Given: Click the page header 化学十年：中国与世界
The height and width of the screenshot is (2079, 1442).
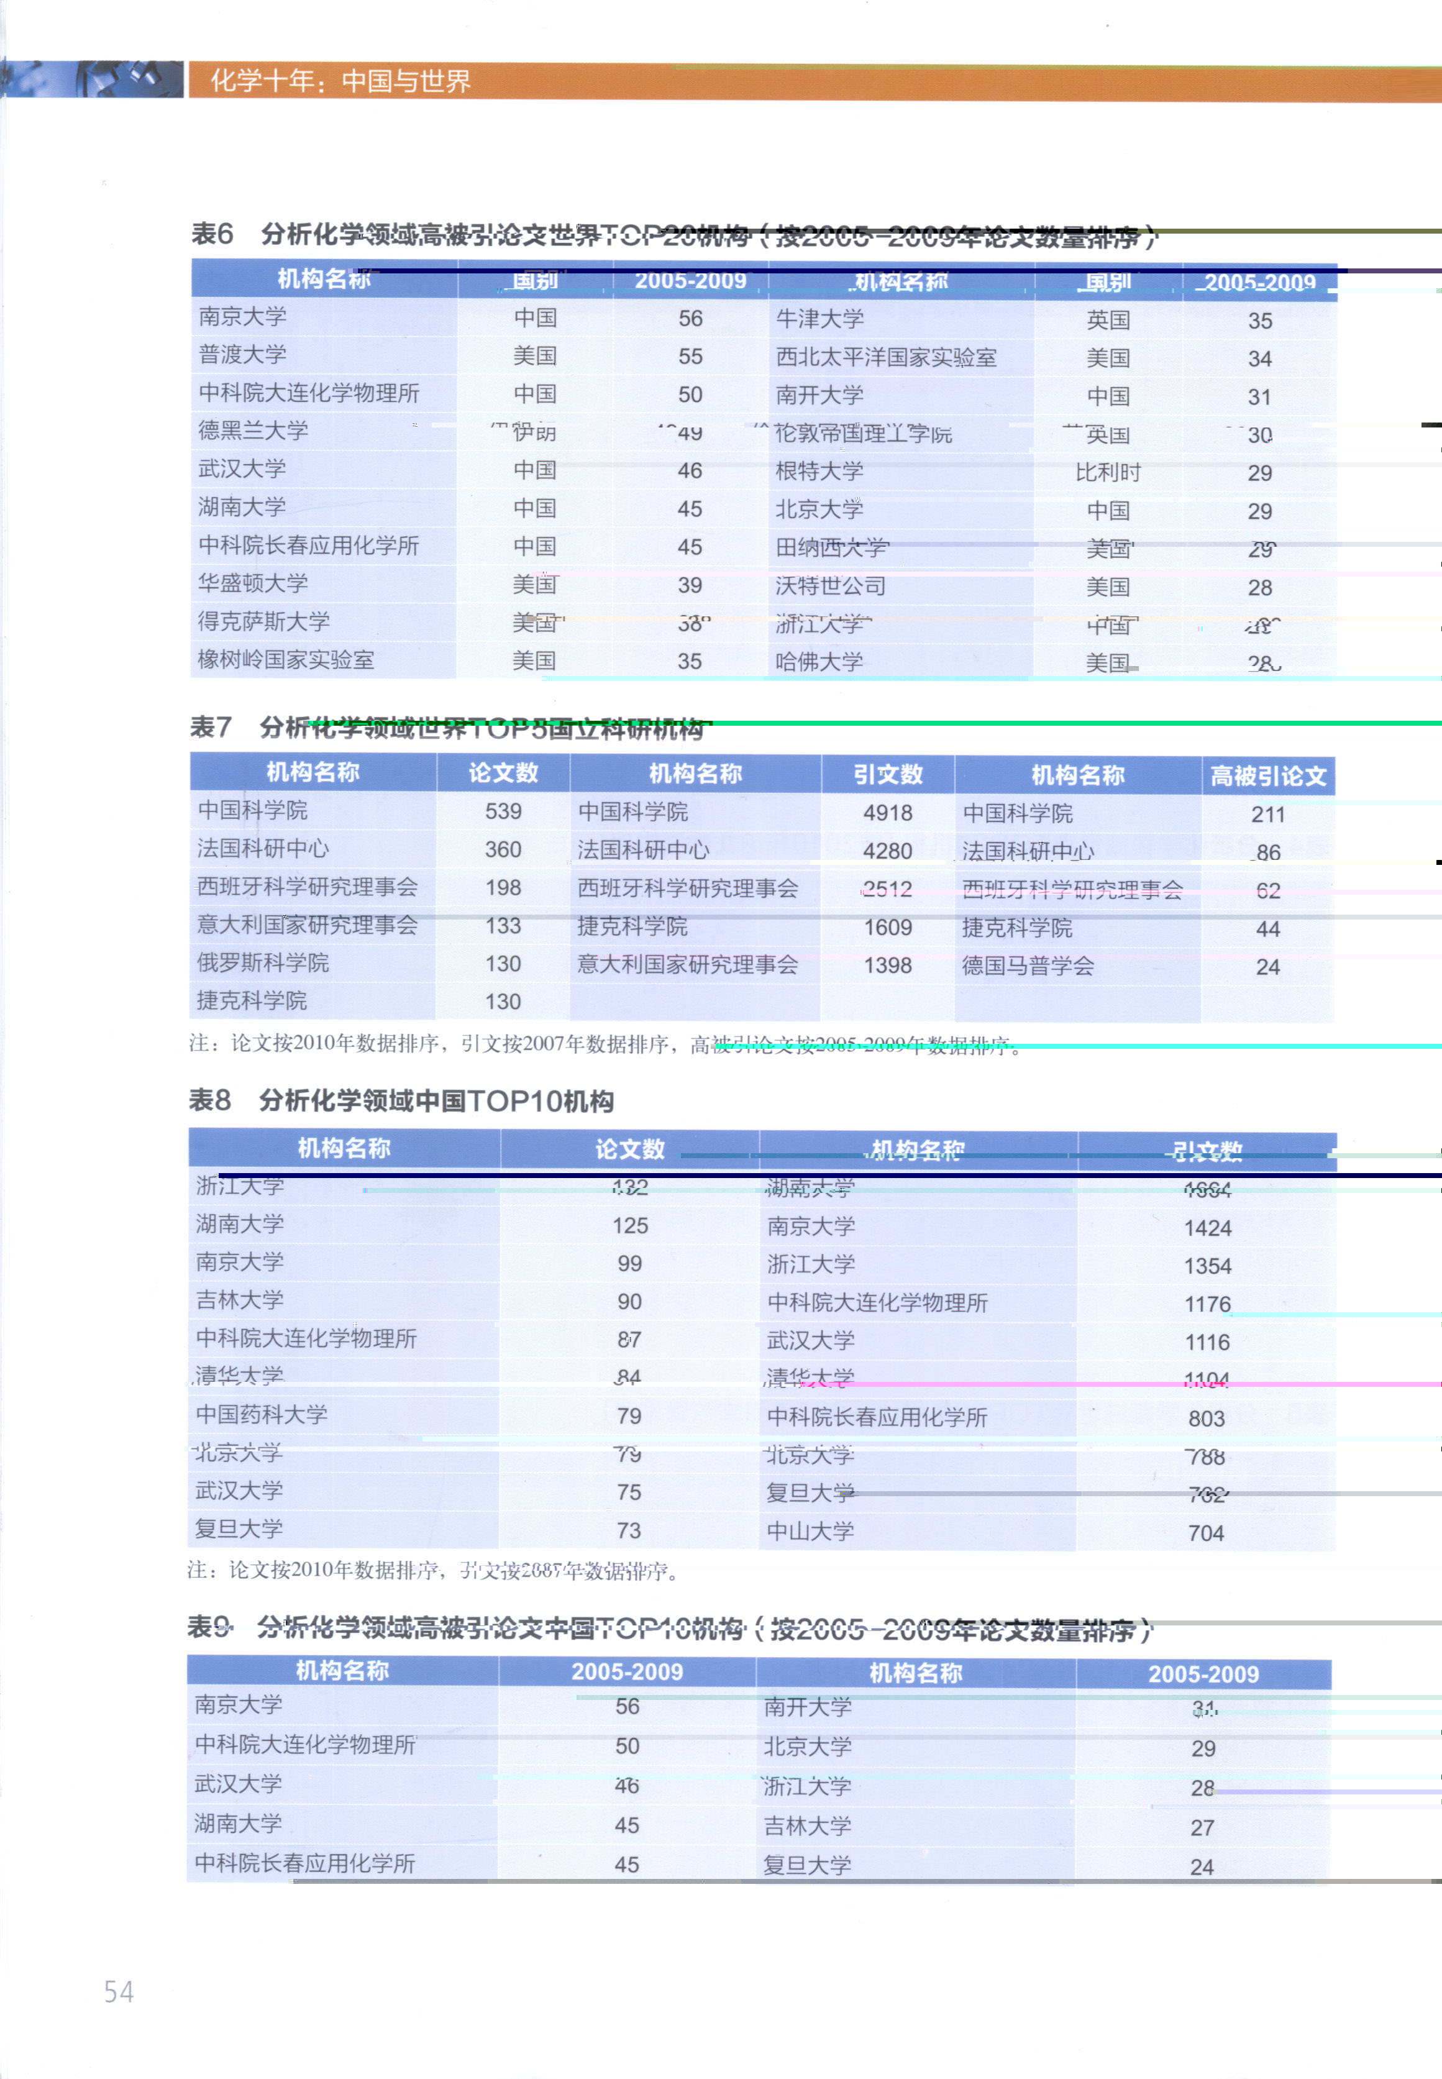Looking at the screenshot, I should click(x=340, y=81).
